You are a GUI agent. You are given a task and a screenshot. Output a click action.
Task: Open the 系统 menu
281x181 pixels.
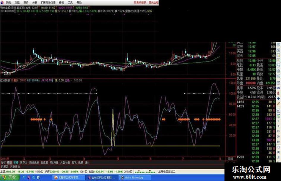8,2
